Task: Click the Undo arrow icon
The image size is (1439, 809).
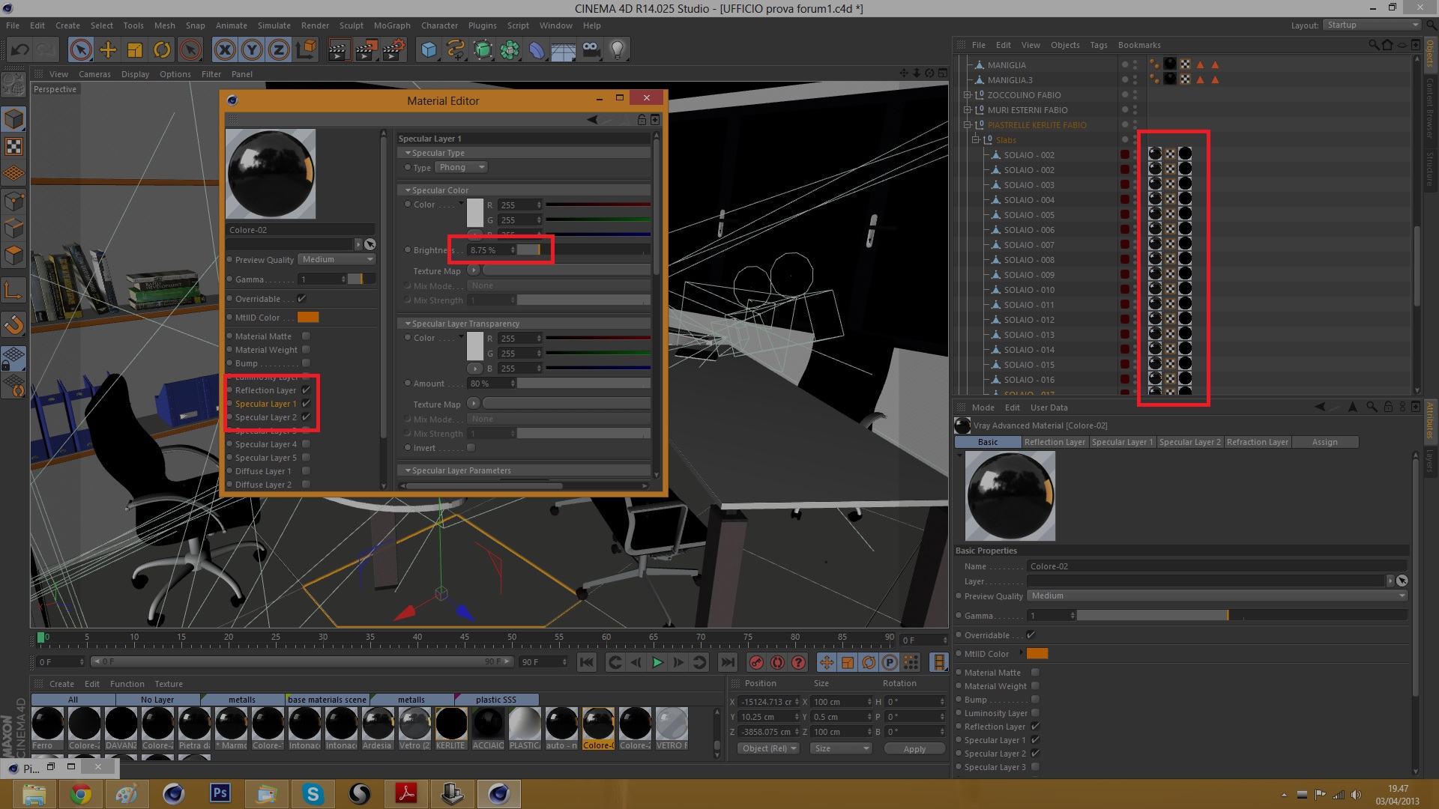Action: click(x=20, y=50)
